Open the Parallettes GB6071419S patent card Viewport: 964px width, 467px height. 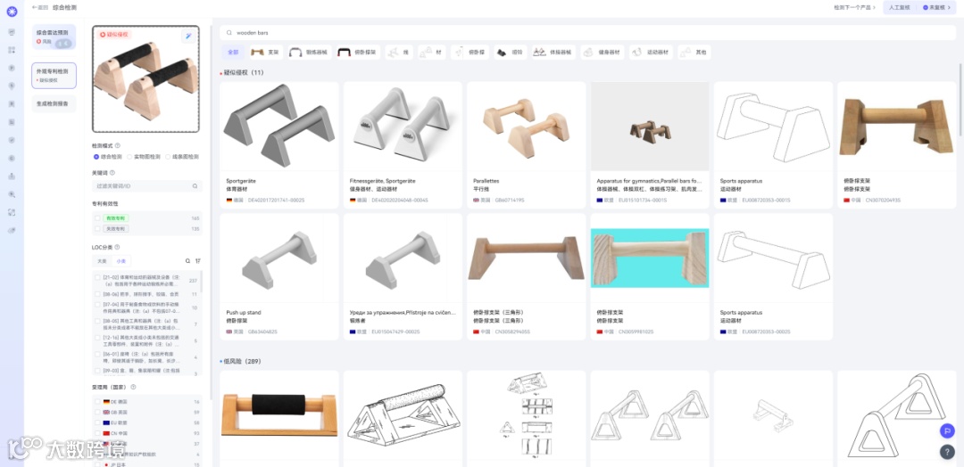(527, 145)
